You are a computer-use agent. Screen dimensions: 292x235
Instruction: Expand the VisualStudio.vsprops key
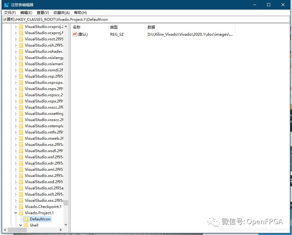coord(16,83)
